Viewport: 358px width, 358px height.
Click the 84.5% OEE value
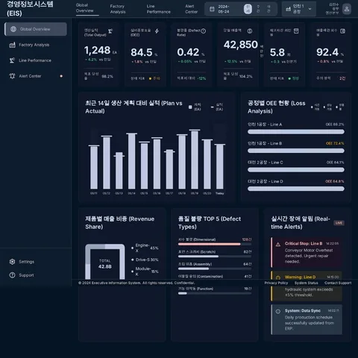(x=144, y=52)
